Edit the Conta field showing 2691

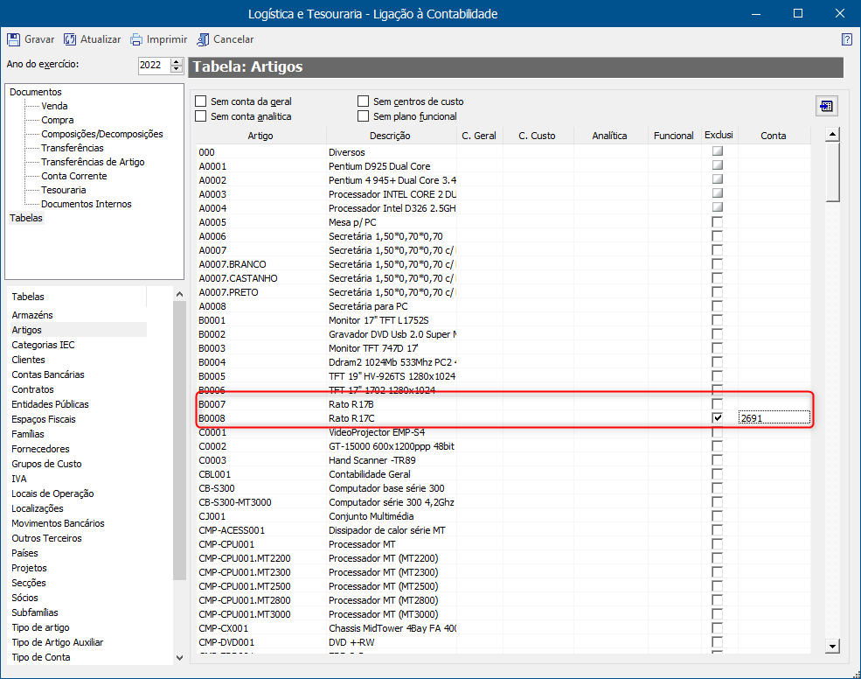773,418
